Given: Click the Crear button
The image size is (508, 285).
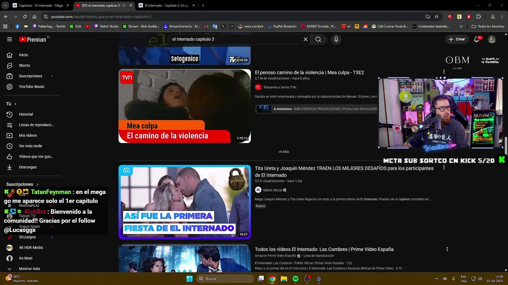Looking at the screenshot, I should [x=457, y=39].
